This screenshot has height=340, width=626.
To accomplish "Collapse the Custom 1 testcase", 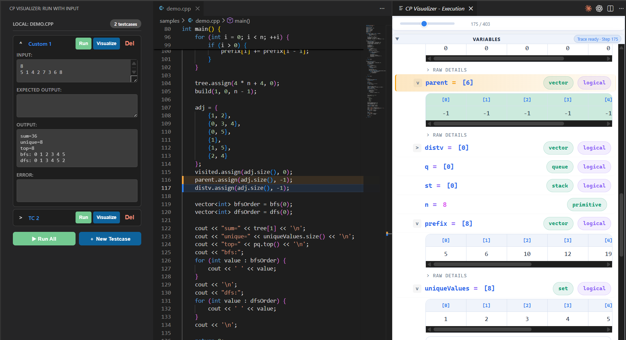I will 21,43.
